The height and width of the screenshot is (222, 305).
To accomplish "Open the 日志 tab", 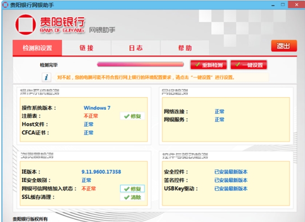I will (136, 48).
